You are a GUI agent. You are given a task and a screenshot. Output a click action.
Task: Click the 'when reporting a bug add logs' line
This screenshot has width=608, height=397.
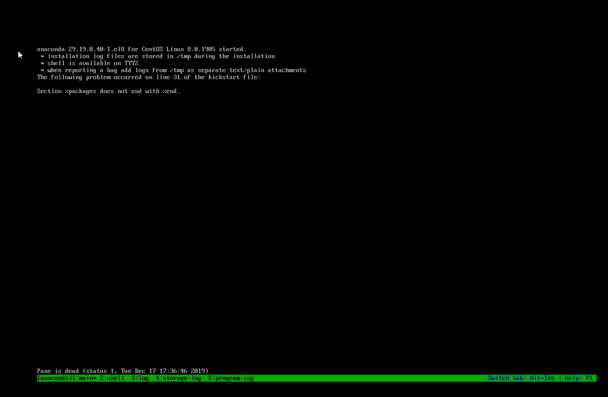point(173,70)
